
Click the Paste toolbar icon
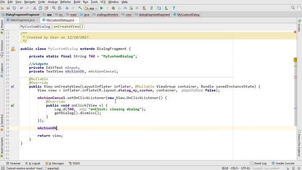(46, 8)
